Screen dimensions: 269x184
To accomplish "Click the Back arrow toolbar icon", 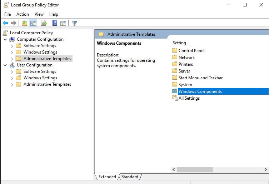I will 5,23.
